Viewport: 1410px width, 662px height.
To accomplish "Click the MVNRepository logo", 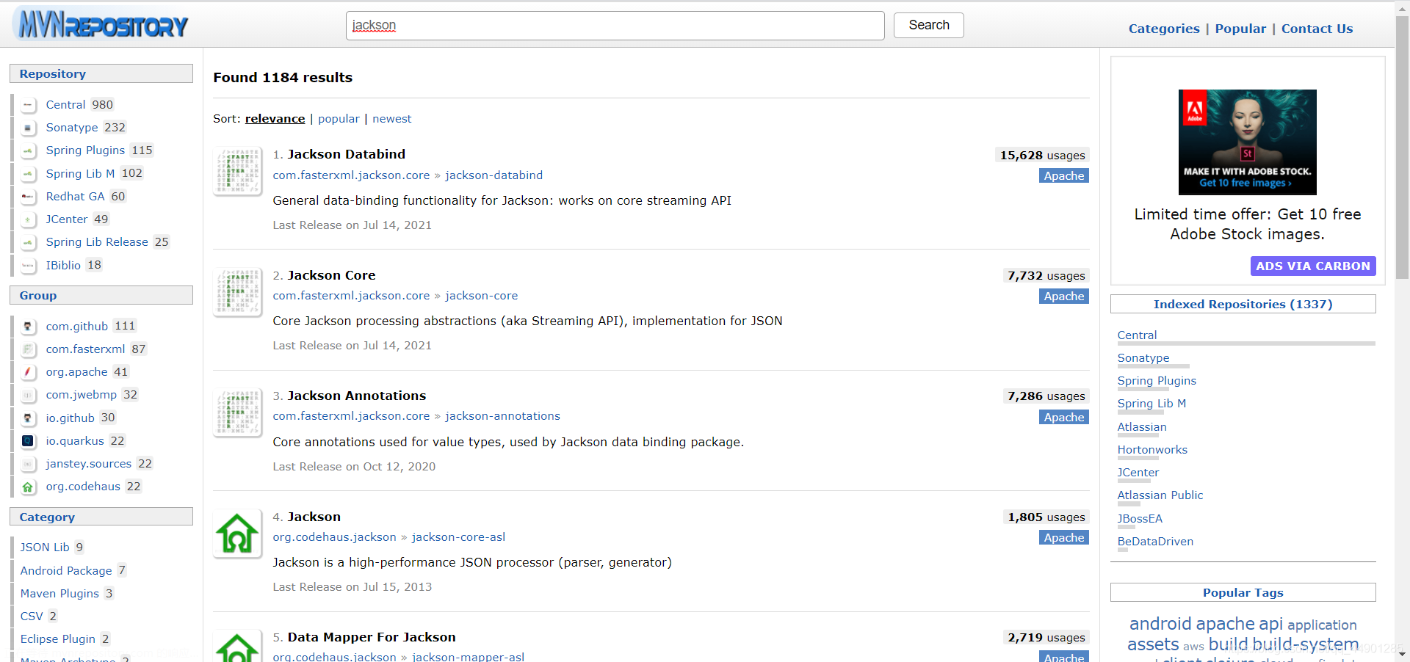I will tap(101, 25).
